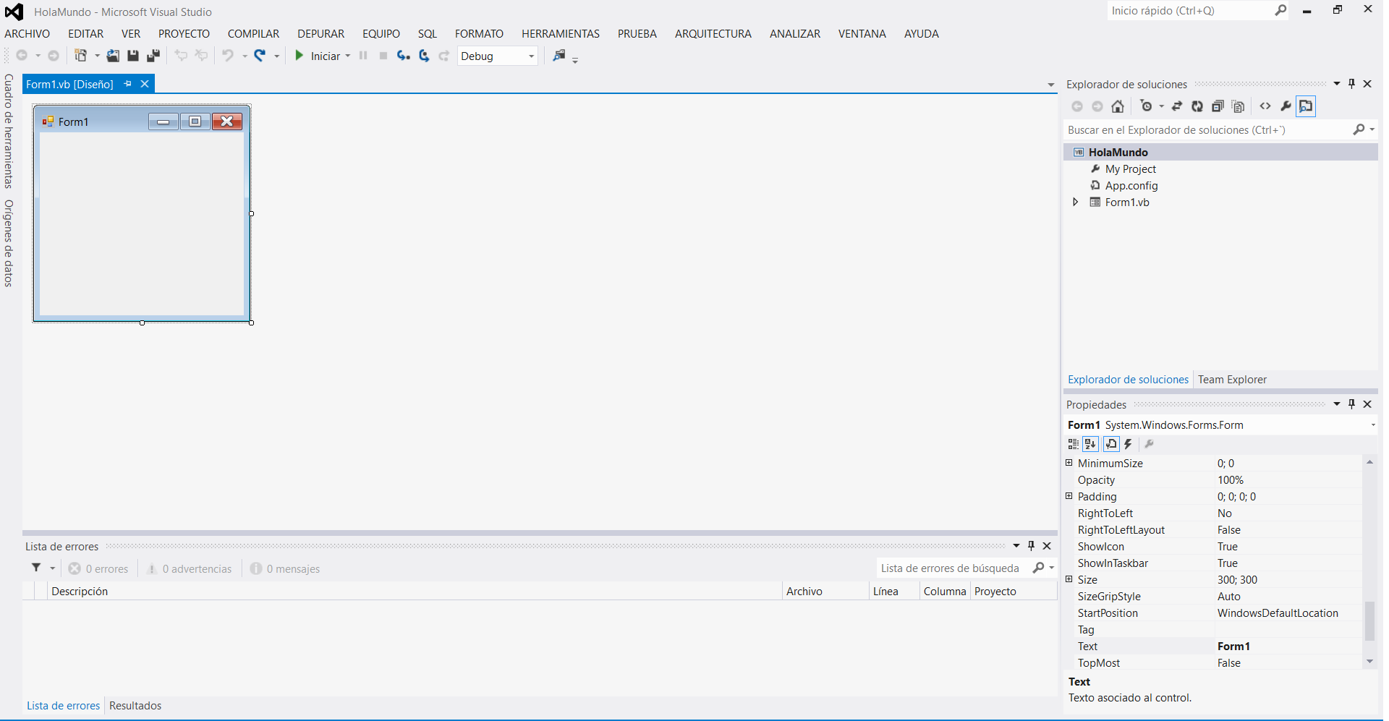
Task: Switch to Resultados bottom tab
Action: pos(135,706)
